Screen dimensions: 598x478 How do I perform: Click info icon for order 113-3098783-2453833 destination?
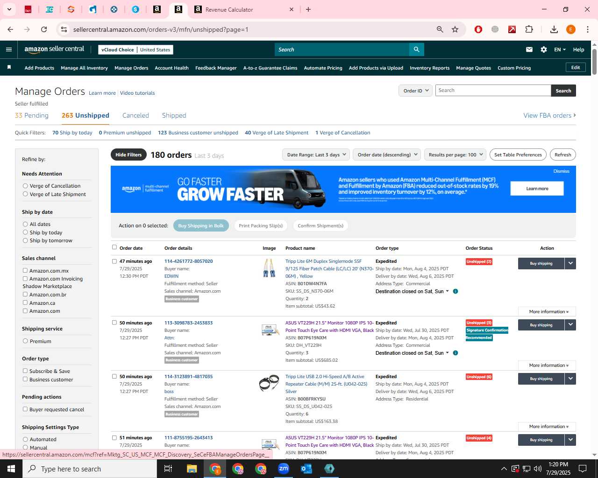[x=456, y=353]
